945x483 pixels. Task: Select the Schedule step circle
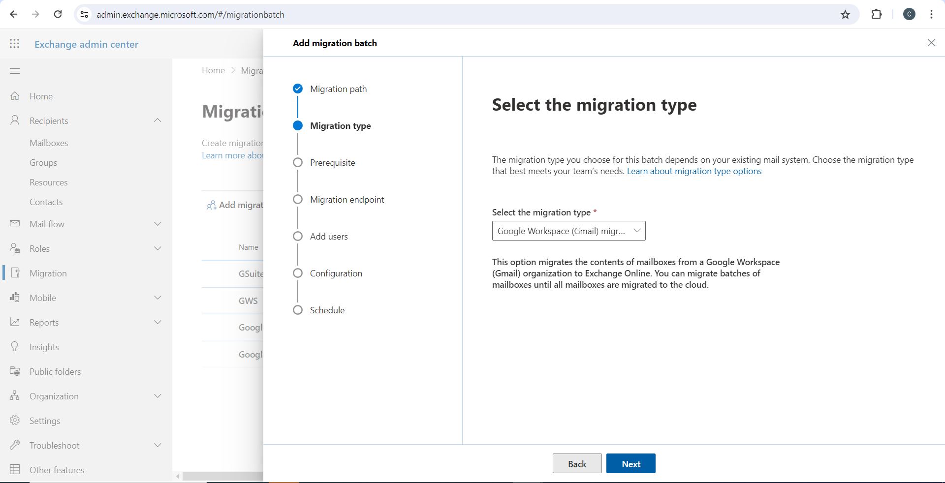click(298, 310)
